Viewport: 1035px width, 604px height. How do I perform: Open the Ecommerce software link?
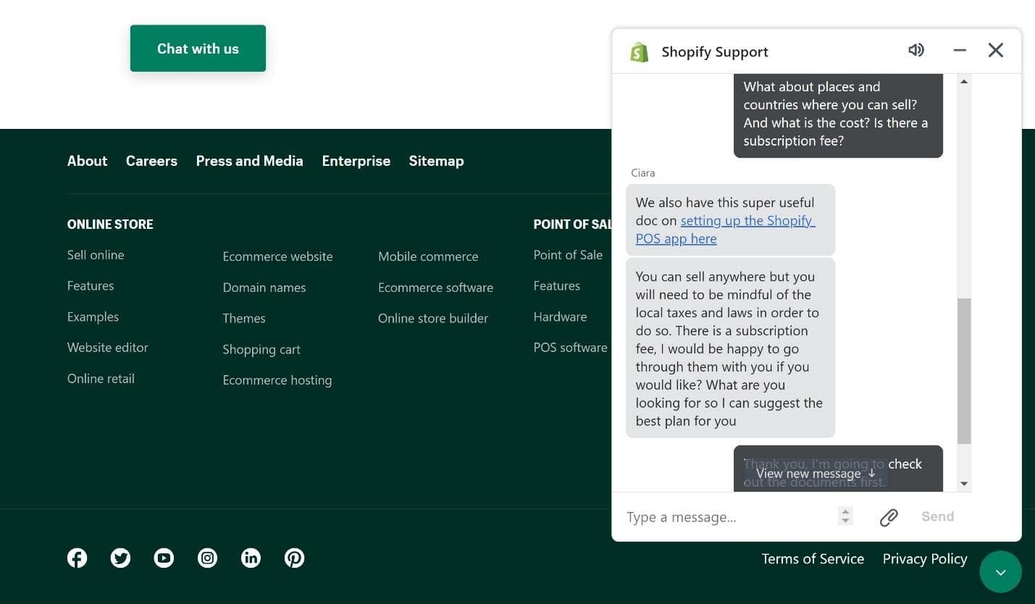[x=435, y=288]
